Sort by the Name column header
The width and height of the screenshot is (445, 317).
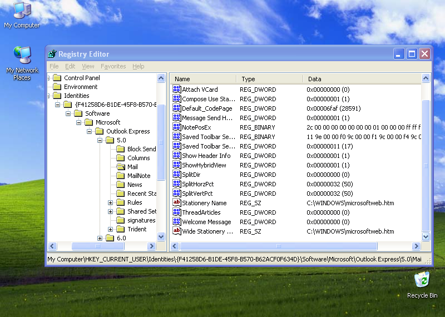click(203, 79)
